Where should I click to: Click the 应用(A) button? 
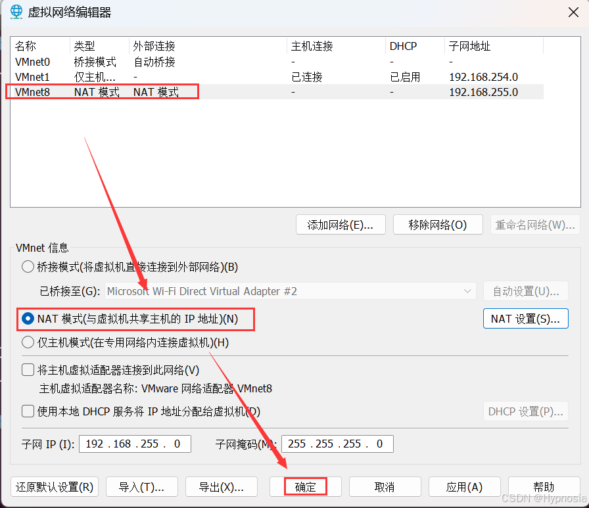[x=465, y=487]
